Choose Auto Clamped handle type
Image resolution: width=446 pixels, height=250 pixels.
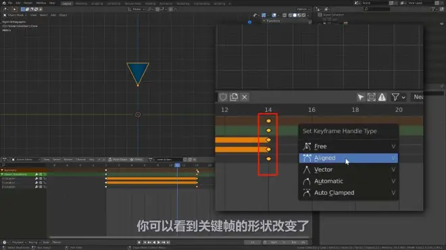348,193
